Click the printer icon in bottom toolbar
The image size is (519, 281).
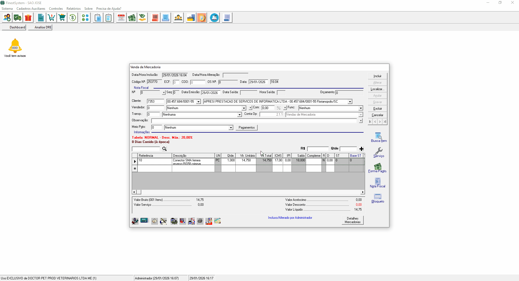pos(200,221)
